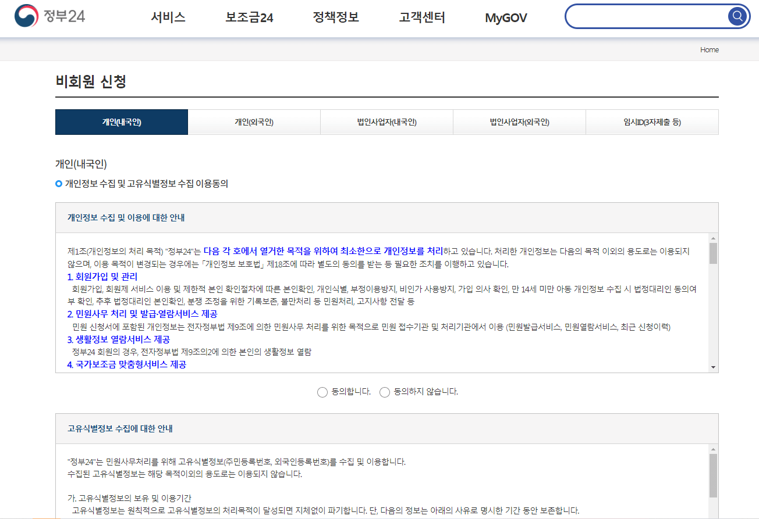This screenshot has width=759, height=519.
Task: Focus the top search input field
Action: tap(648, 16)
